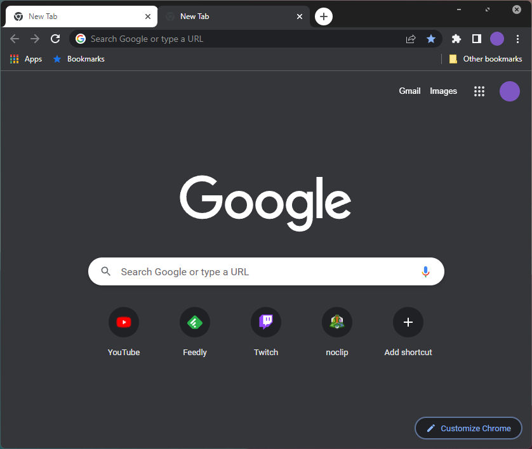Share this page icon in the address bar
532x449 pixels.
click(411, 39)
